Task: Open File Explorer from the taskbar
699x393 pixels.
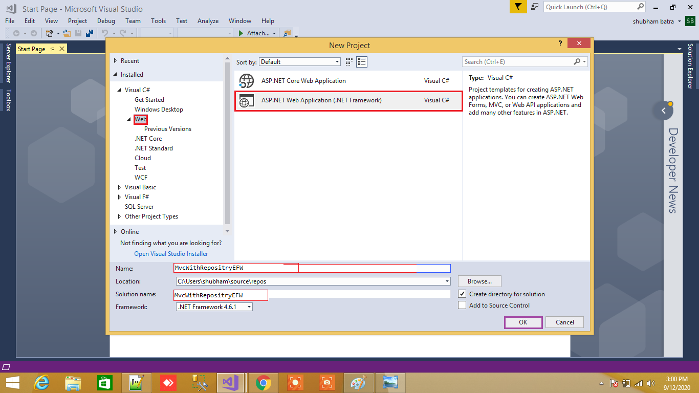Action: (73, 383)
